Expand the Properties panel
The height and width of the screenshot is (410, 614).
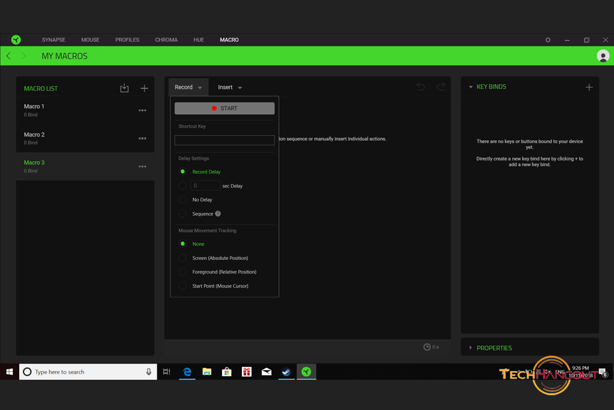coord(471,348)
